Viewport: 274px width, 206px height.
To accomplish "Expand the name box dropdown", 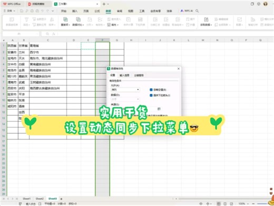I will pyautogui.click(x=37, y=34).
